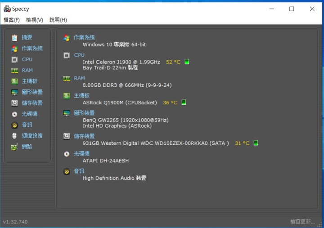Click the Windows 10 專業版 64-bit text
324x228 pixels.
114,45
